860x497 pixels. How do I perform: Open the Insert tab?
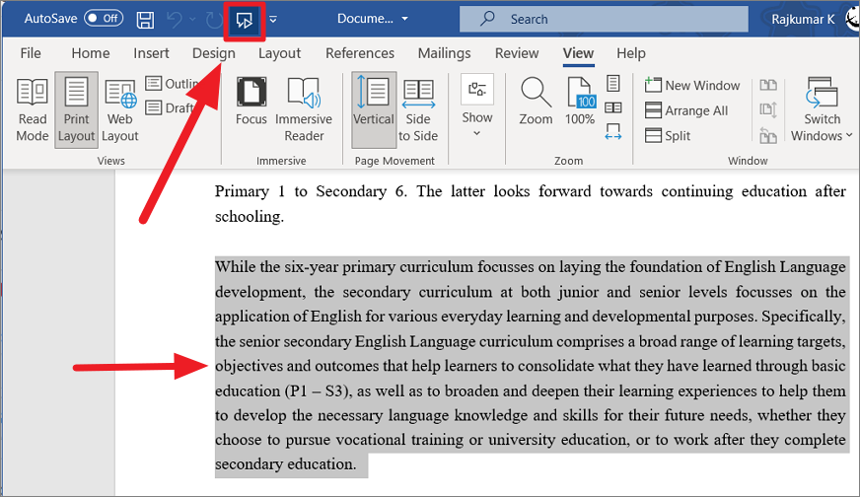pyautogui.click(x=151, y=53)
